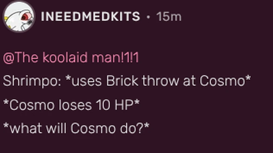The height and width of the screenshot is (153, 273).
Task: Click the dot separator before 15m
Action: coord(148,17)
